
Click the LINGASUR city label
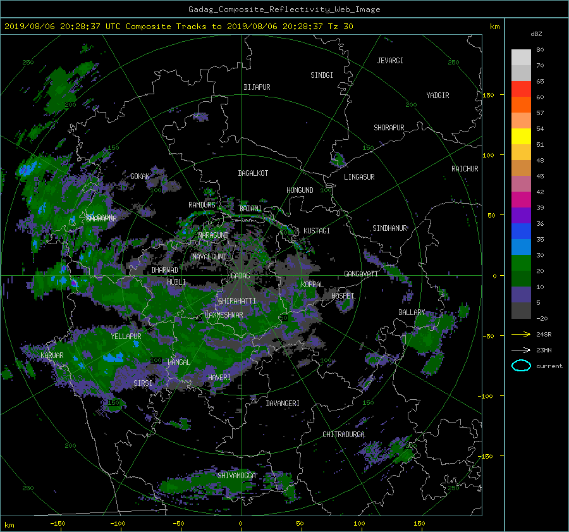point(359,177)
